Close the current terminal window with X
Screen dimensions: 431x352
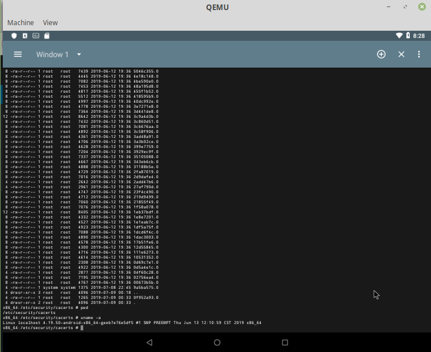[401, 54]
